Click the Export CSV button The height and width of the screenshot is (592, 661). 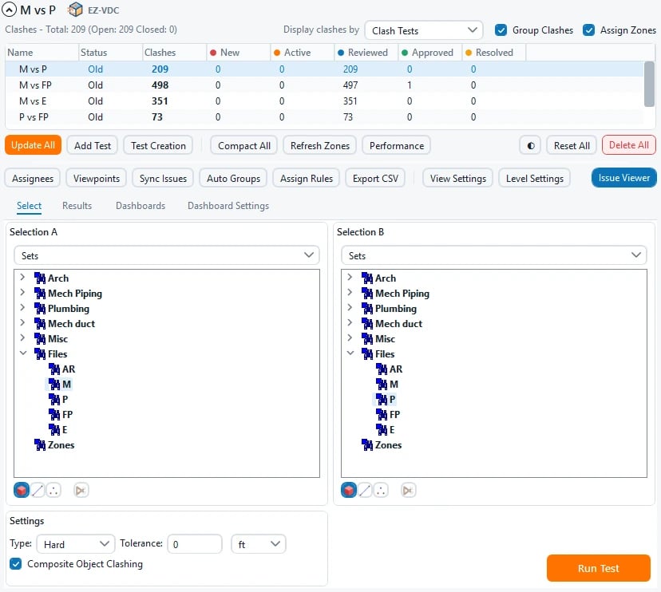[375, 178]
